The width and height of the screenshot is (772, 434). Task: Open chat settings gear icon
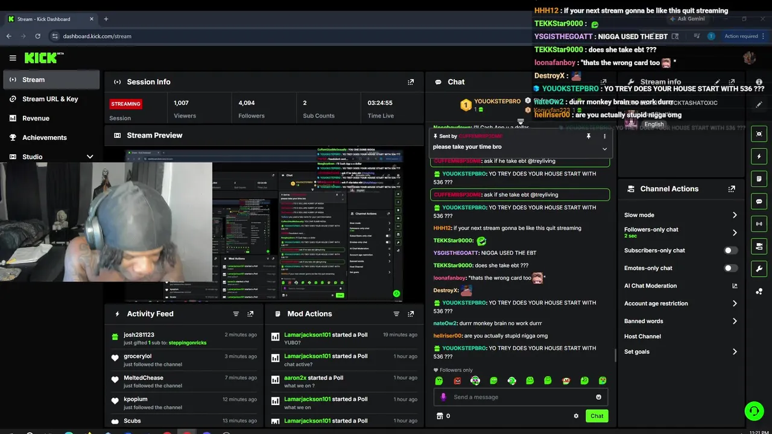pyautogui.click(x=576, y=416)
